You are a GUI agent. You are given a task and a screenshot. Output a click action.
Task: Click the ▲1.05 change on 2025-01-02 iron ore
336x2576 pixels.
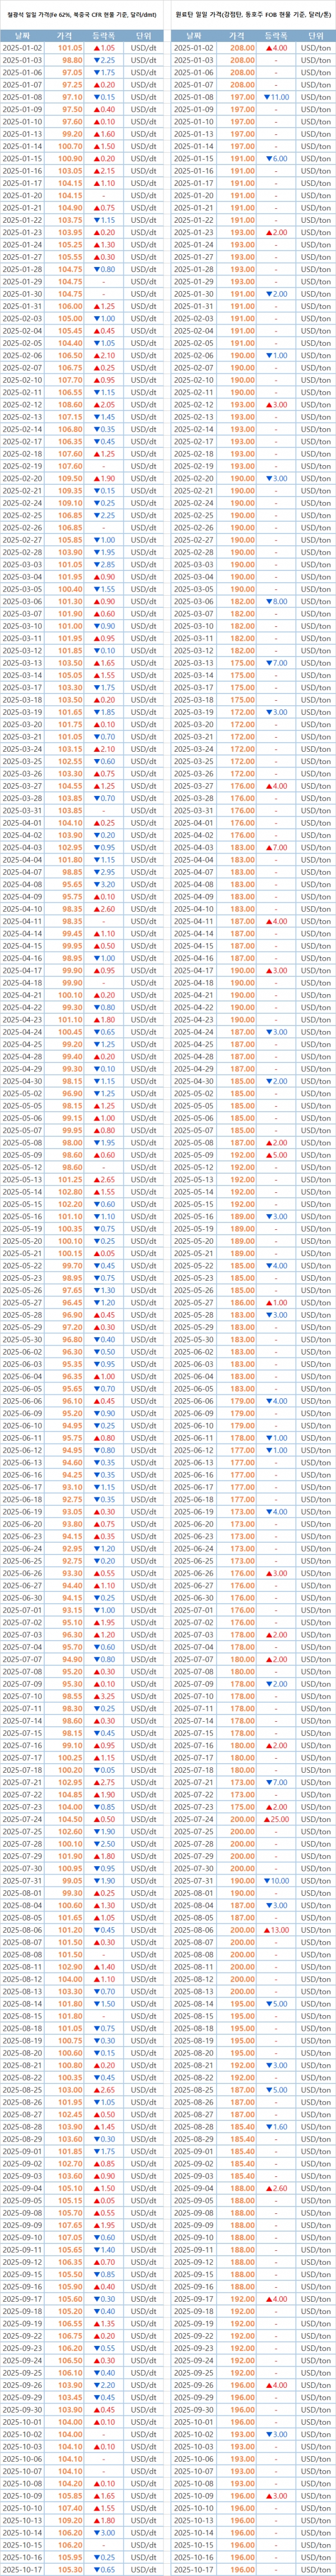(x=105, y=48)
